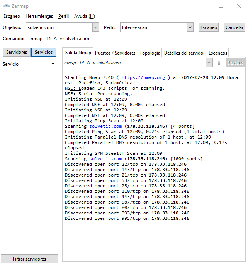Maximize the Zenmap window
Viewport: 248px width, 264px height.
click(x=221, y=6)
